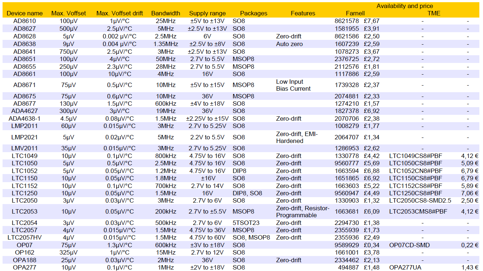Select Farnell number 1607239

point(347,44)
